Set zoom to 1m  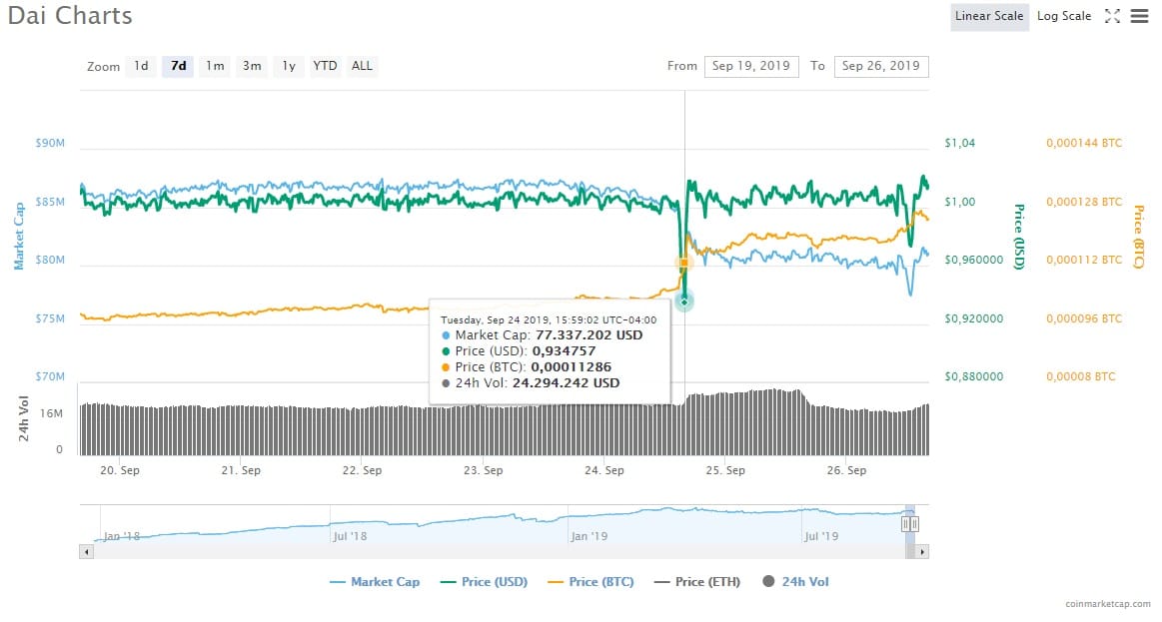tap(215, 66)
